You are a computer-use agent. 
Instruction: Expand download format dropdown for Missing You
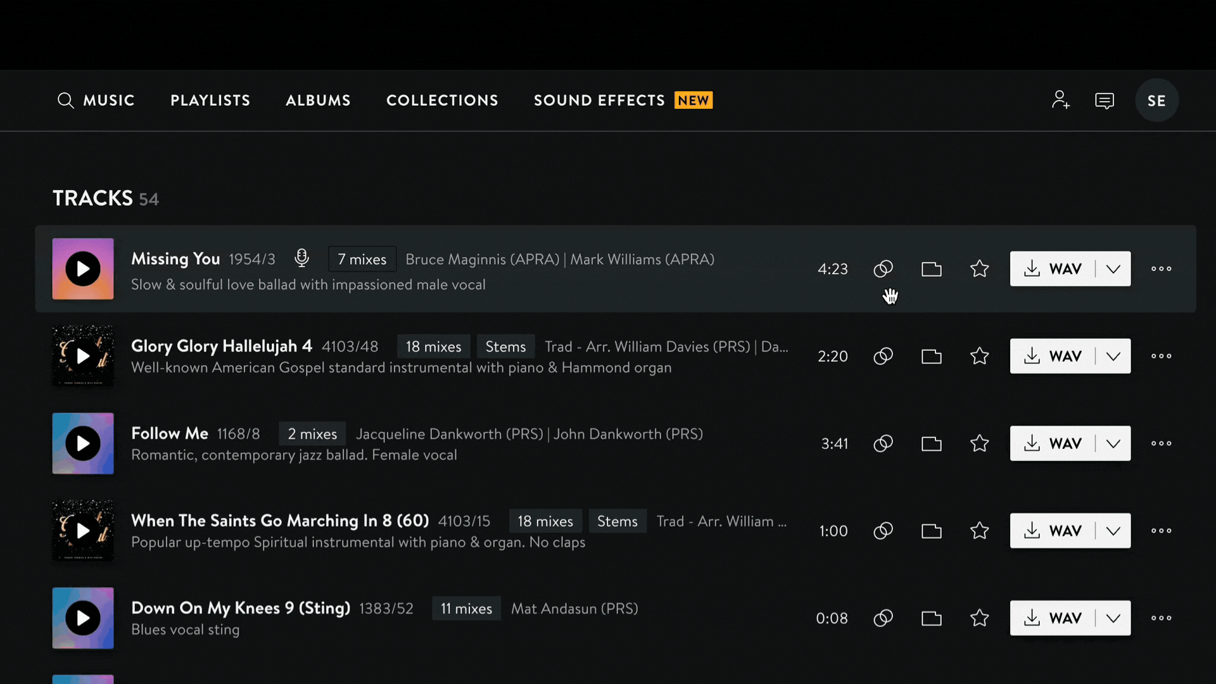click(1113, 269)
